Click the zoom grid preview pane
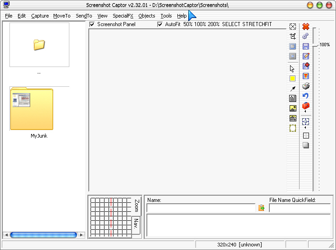The image size is (336, 250). pyautogui.click(x=110, y=217)
